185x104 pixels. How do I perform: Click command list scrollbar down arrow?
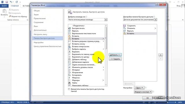pyautogui.click(x=106, y=85)
